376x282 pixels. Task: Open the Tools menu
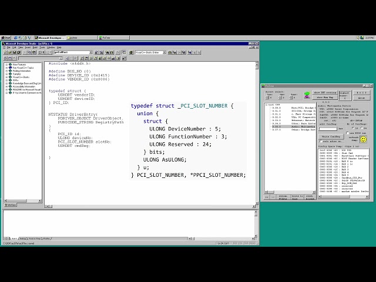click(42, 48)
